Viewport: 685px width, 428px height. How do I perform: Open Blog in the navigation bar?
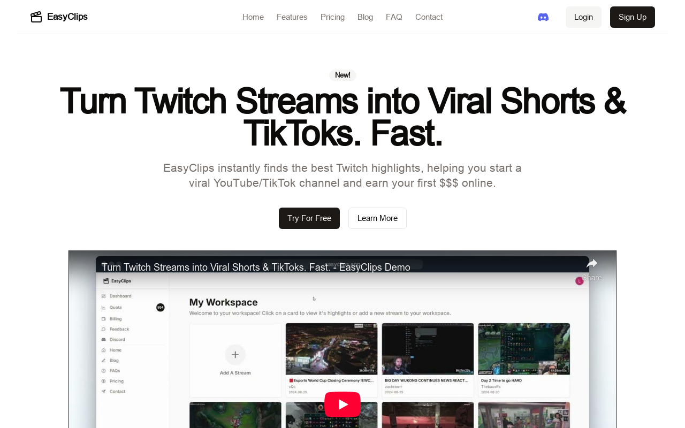pyautogui.click(x=365, y=17)
